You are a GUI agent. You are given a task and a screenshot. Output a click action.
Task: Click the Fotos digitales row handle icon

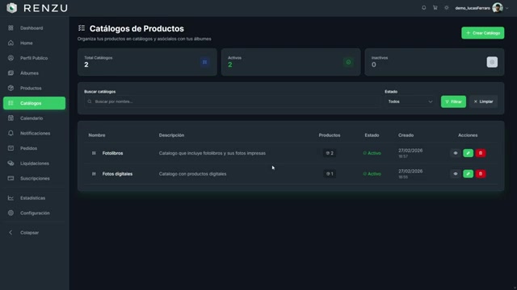point(94,174)
